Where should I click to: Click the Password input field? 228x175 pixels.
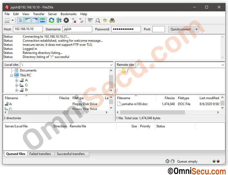(126, 29)
